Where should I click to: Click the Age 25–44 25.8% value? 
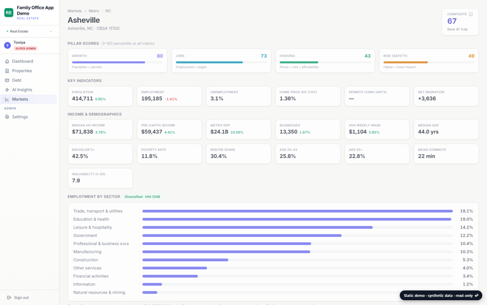[288, 156]
